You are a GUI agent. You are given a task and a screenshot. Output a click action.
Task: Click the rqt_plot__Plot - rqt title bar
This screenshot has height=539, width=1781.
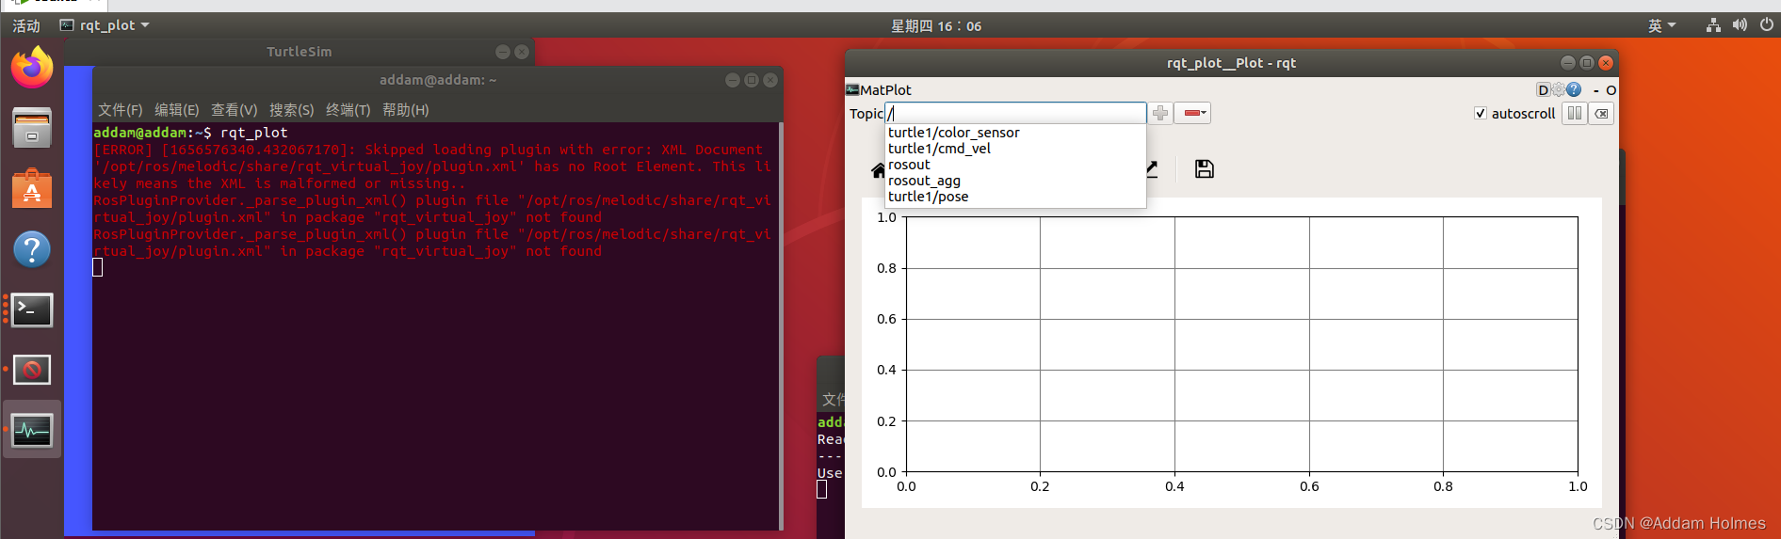pos(1231,63)
